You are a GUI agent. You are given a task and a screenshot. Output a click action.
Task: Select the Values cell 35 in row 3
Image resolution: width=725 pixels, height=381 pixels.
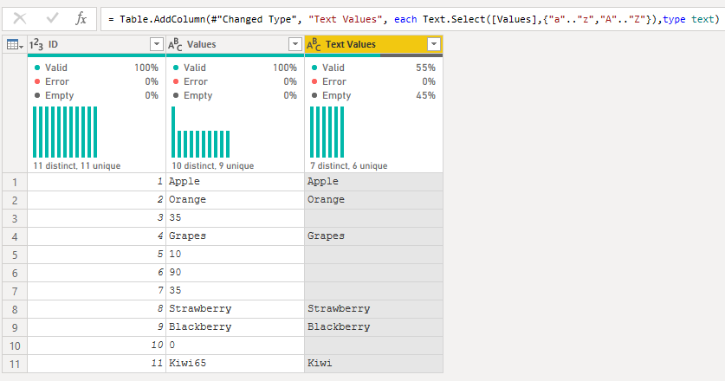235,218
